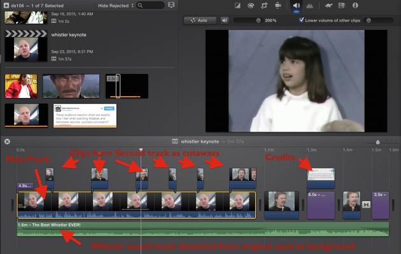
Task: Click the Sep 23, 2015, 8:31 PM date
Action: tap(72, 52)
